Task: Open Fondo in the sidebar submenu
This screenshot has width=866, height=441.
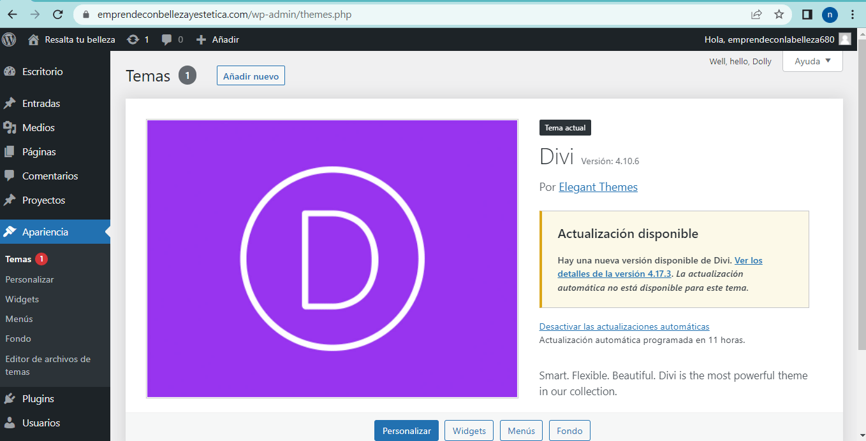Action: [x=18, y=339]
